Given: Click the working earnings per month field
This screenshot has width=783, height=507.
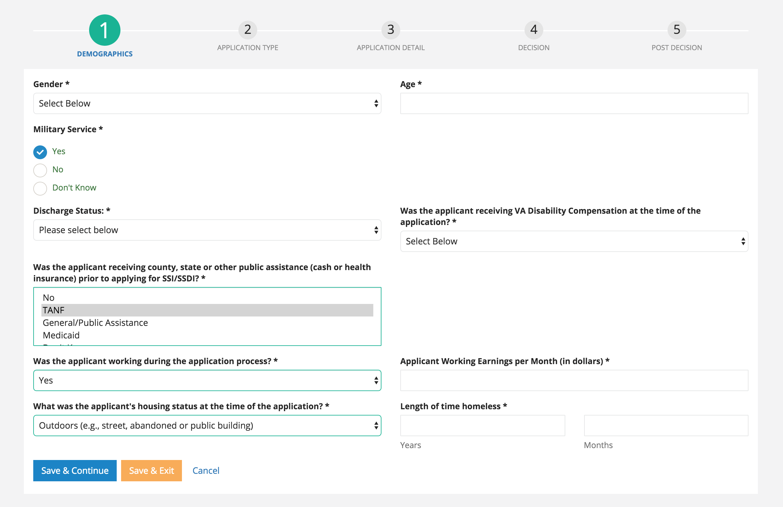Looking at the screenshot, I should pyautogui.click(x=574, y=380).
